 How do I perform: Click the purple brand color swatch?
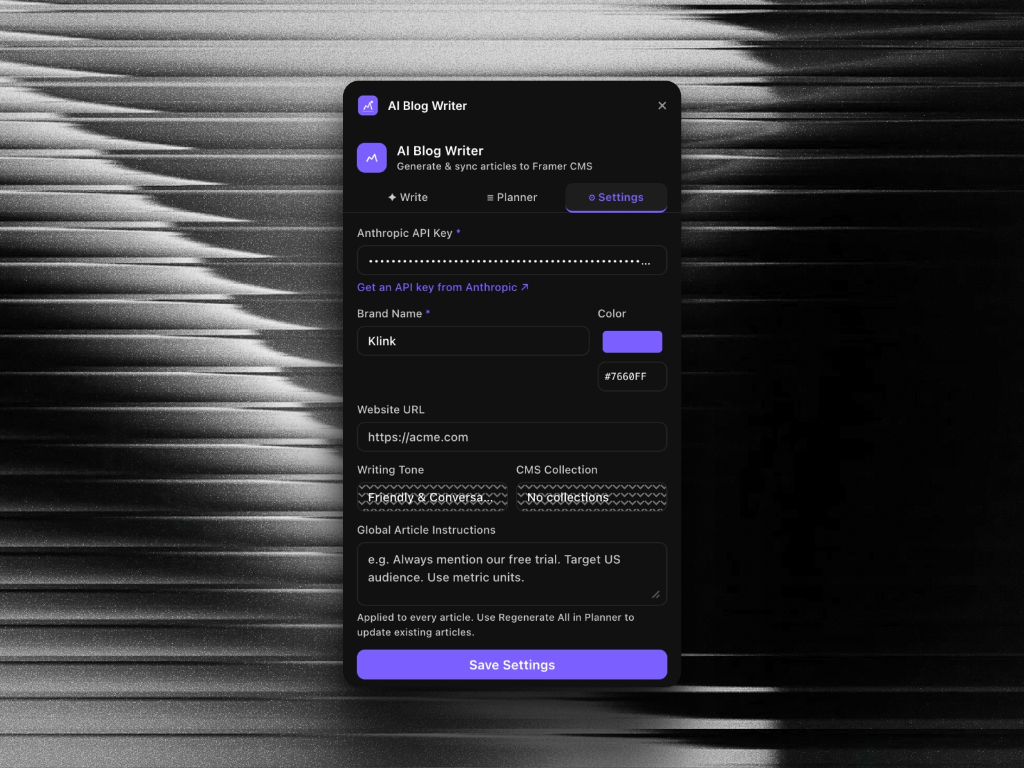pyautogui.click(x=632, y=341)
